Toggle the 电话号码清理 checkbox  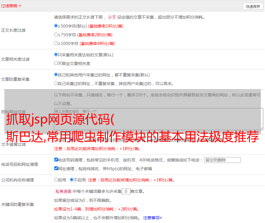click(56, 160)
